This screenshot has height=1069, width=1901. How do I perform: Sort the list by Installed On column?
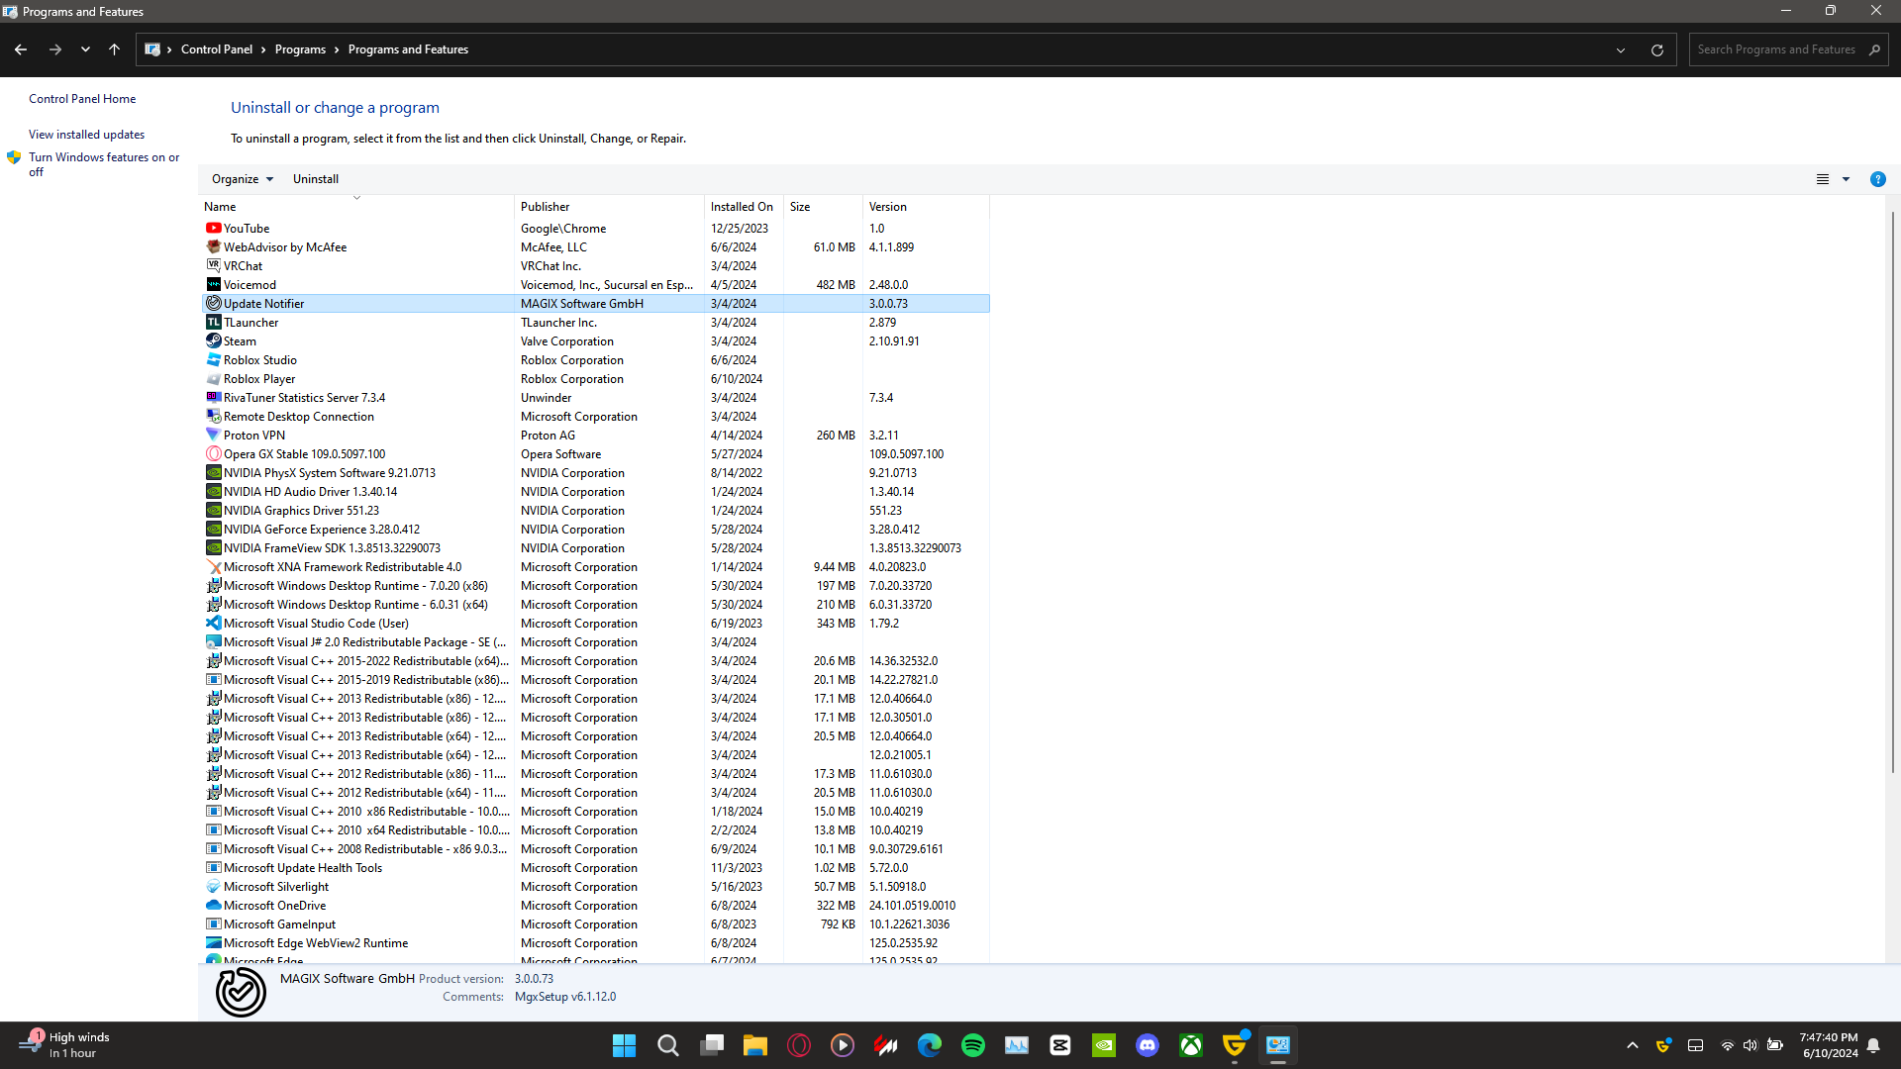742,207
